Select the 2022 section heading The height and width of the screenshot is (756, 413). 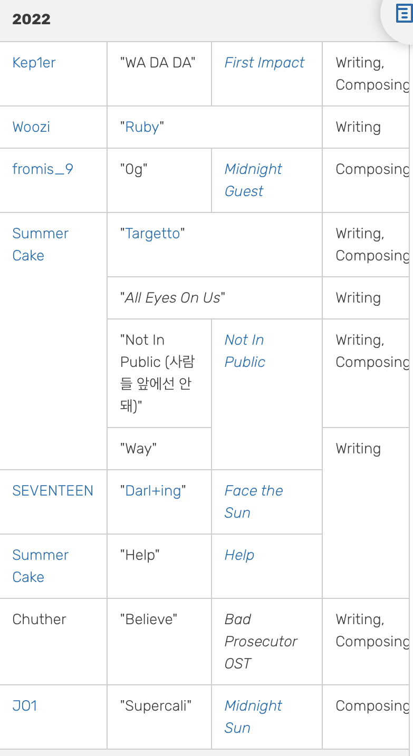point(32,20)
